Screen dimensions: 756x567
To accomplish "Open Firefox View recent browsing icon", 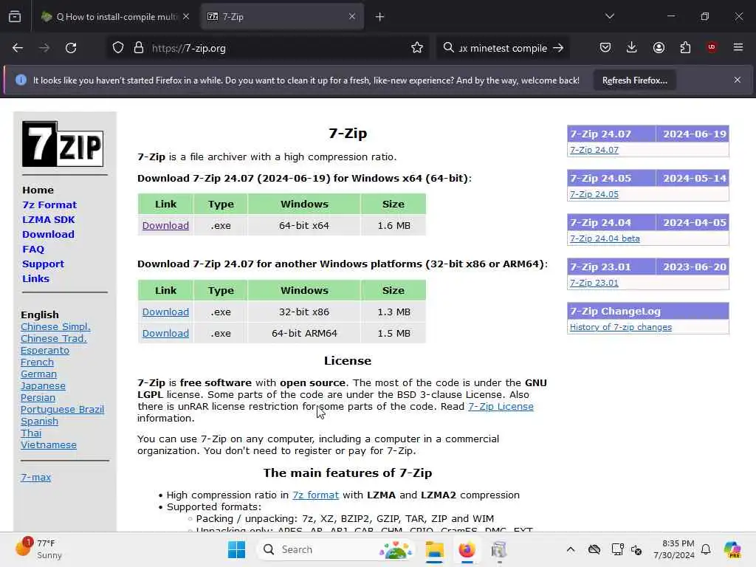I will tap(15, 17).
